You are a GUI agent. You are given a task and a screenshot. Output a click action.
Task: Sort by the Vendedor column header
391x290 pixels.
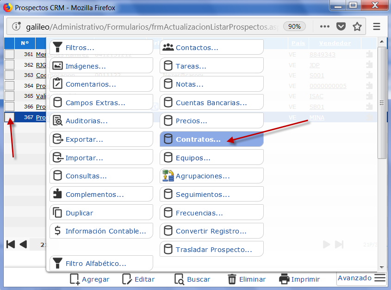click(335, 43)
